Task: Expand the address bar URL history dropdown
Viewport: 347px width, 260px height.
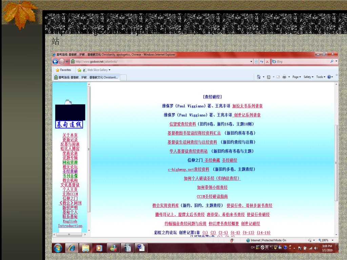Action: pos(251,62)
